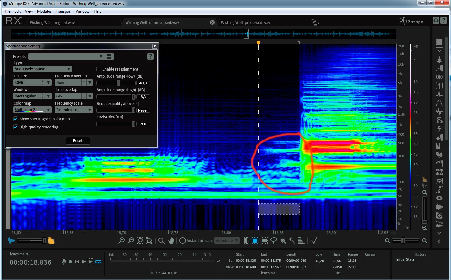The height and width of the screenshot is (280, 451).
Task: Select the Lasso selection tool
Action: click(273, 240)
